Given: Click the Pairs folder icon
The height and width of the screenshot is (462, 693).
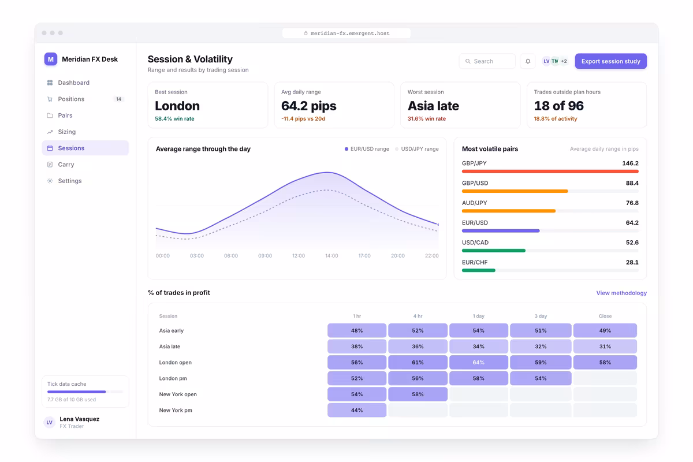Looking at the screenshot, I should [x=50, y=115].
